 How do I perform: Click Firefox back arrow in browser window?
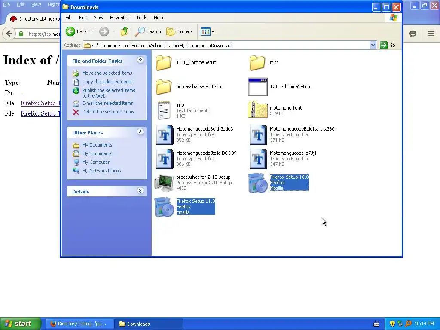coord(9,34)
